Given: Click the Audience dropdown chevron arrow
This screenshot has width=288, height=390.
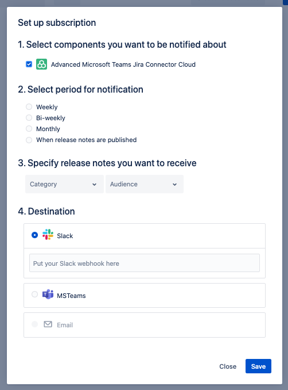Looking at the screenshot, I should (174, 184).
